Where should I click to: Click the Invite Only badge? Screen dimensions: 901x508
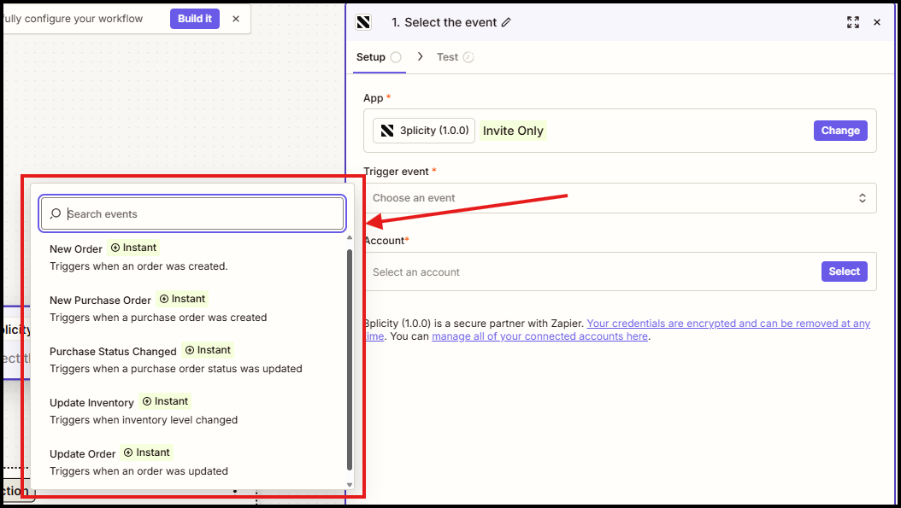513,131
